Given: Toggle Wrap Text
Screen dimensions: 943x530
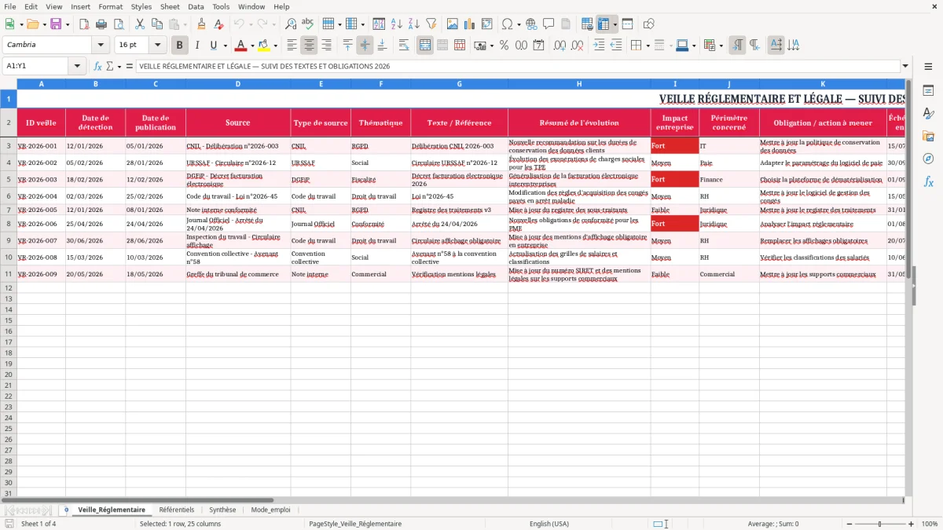Looking at the screenshot, I should click(x=404, y=46).
